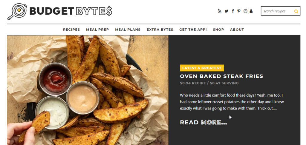306x145 pixels.
Task: Open the About page
Action: (237, 30)
